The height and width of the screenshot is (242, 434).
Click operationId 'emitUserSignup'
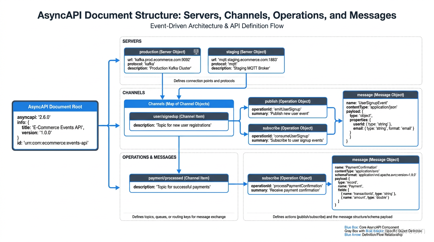277,109
